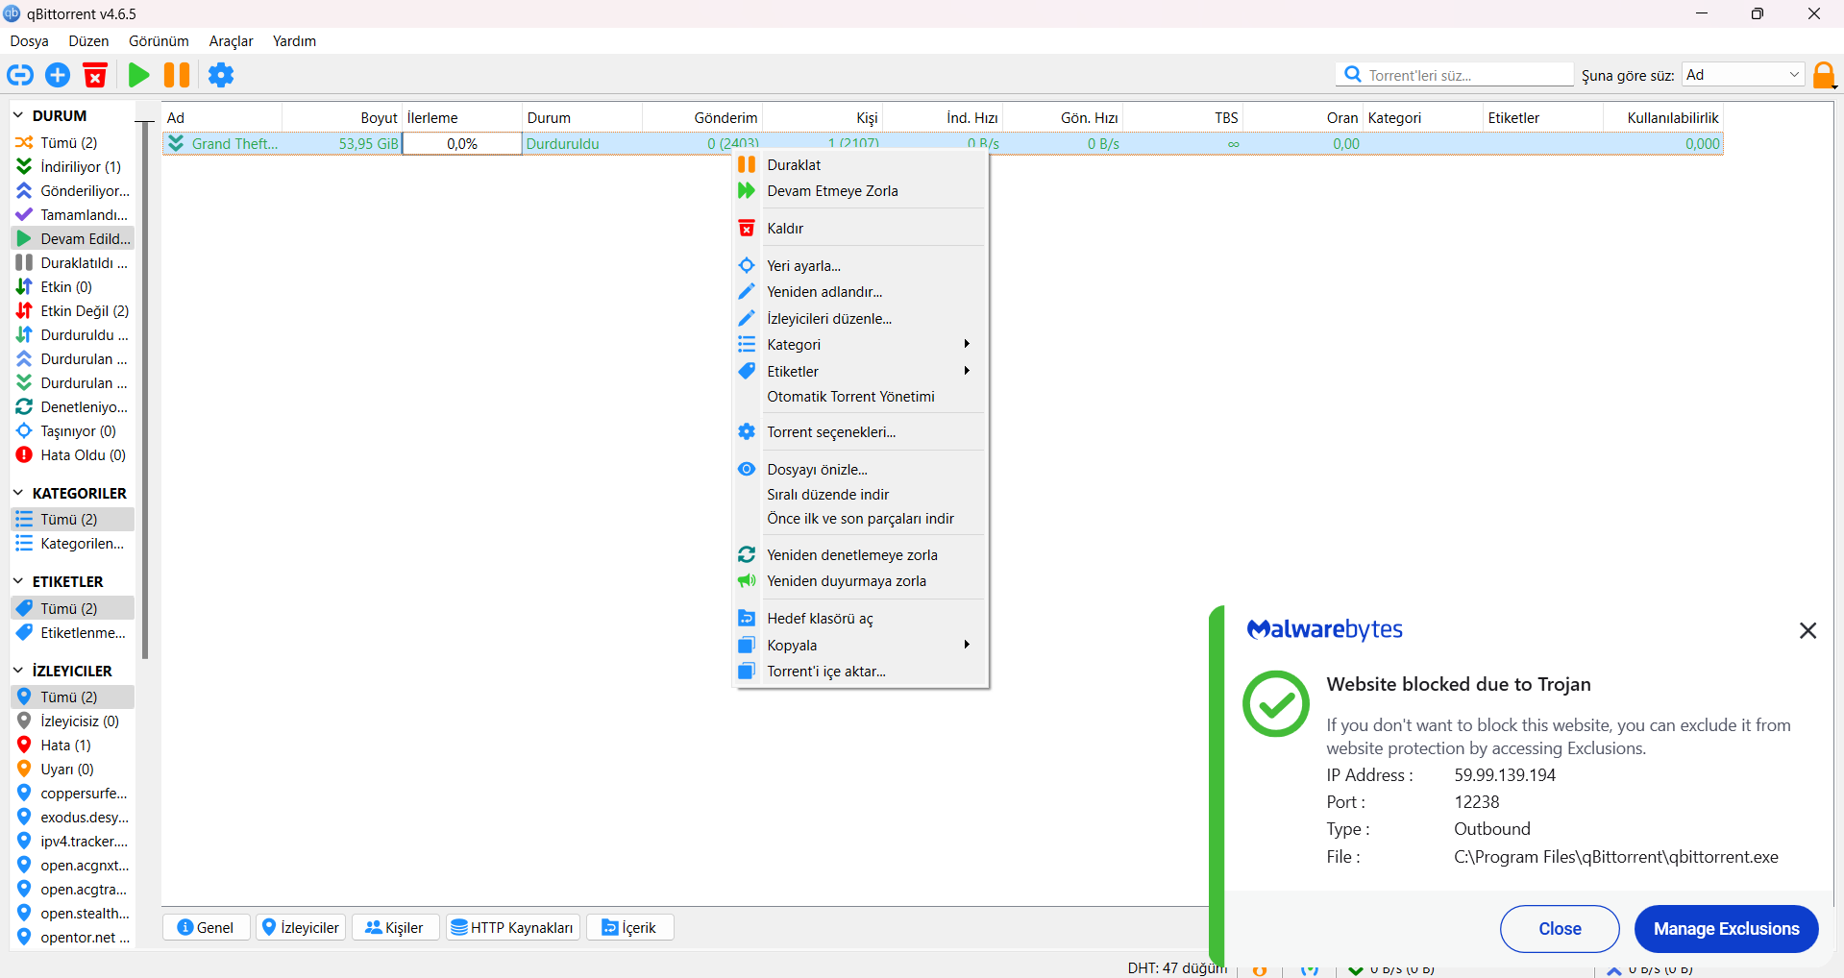Expand the Kopyala submenu in context menu

click(x=861, y=645)
